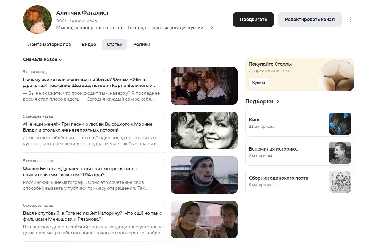Image resolution: width=372 pixels, height=245 pixels.
Task: Click the 4477 подписчиков count
Action: point(77,20)
